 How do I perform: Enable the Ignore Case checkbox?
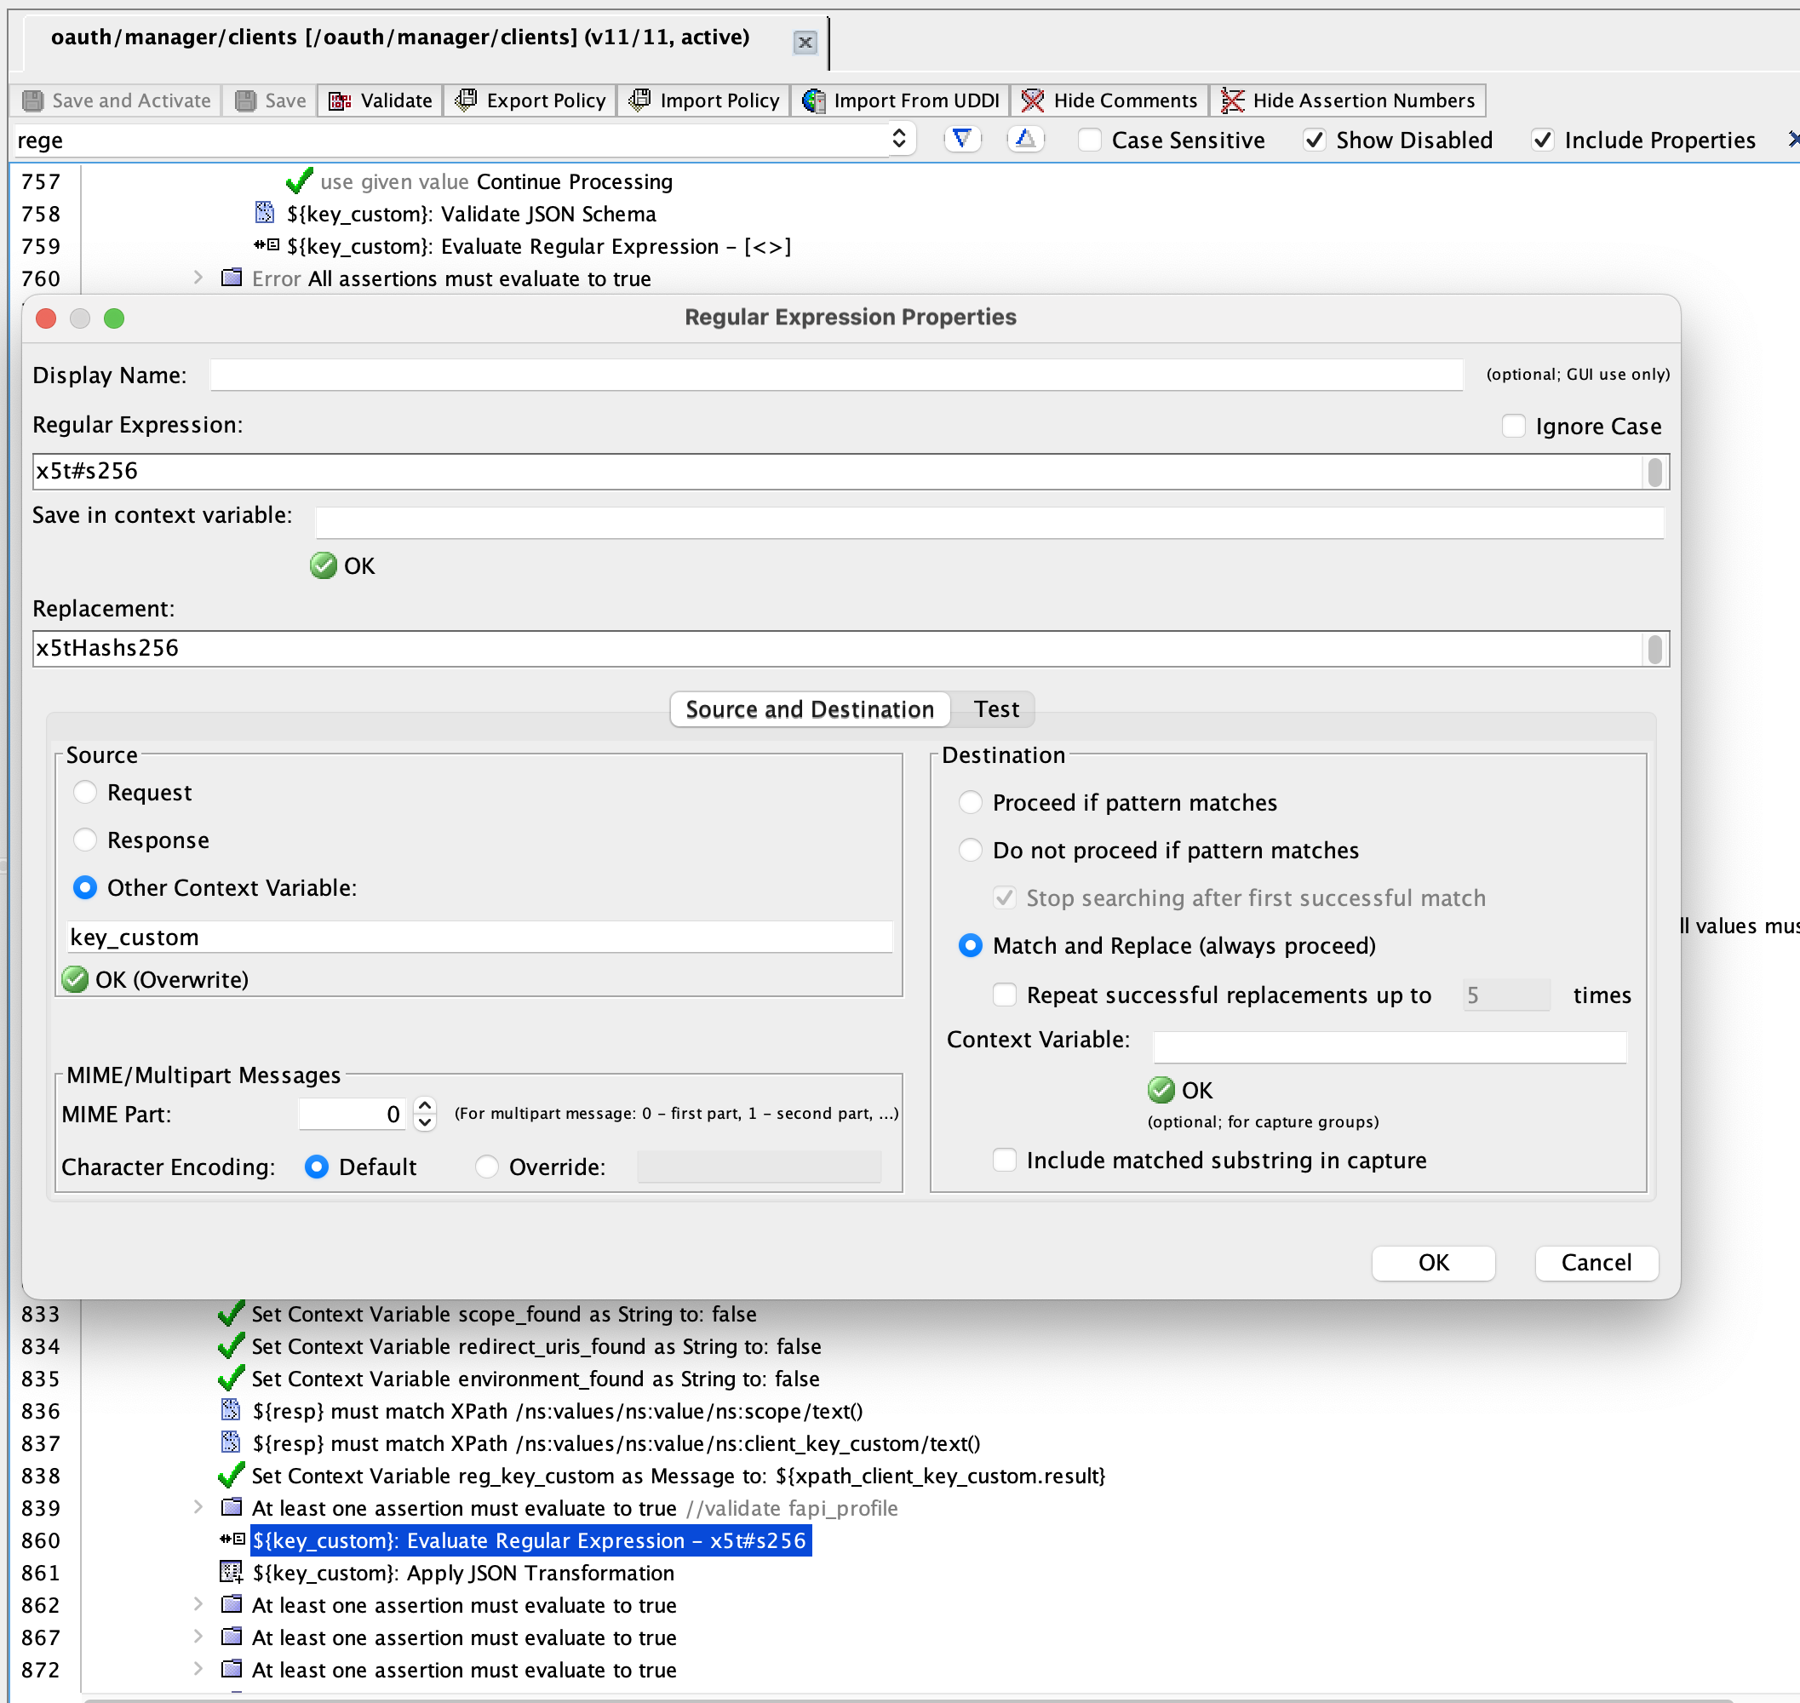pyautogui.click(x=1513, y=426)
